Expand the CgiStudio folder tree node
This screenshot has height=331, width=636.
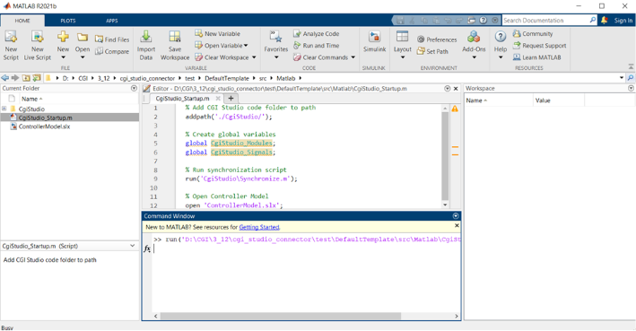4,109
